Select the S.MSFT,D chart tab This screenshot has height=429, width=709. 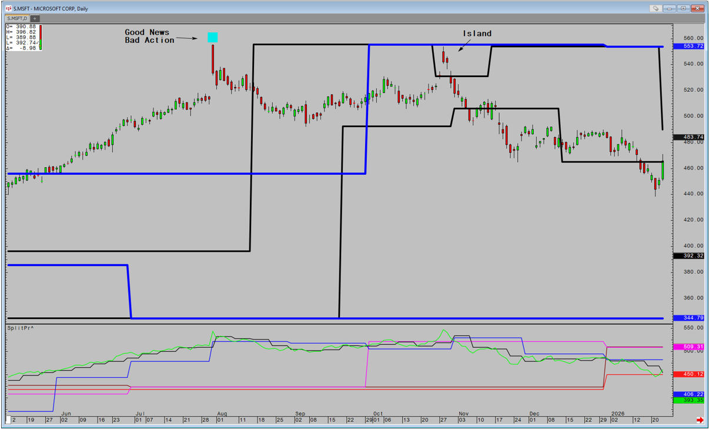[17, 18]
